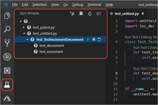
Task: Open the Terminal menu
Action: [94, 5]
